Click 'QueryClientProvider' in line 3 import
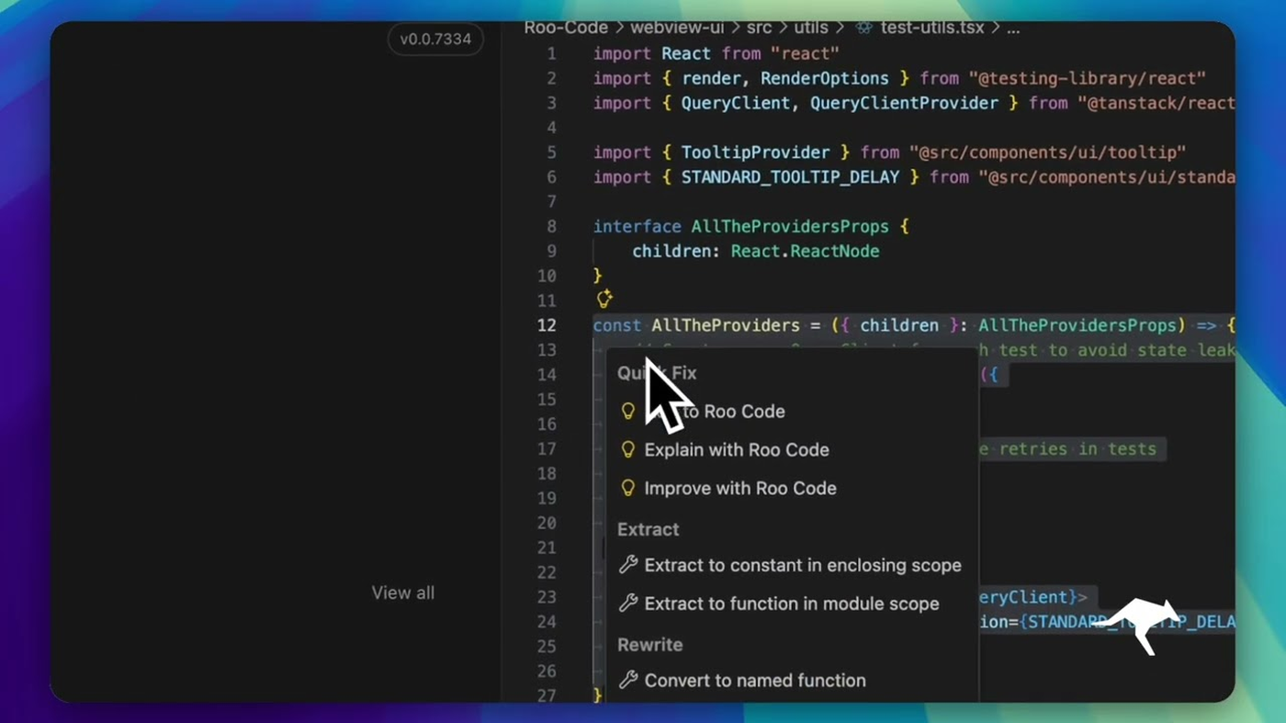 pyautogui.click(x=904, y=103)
